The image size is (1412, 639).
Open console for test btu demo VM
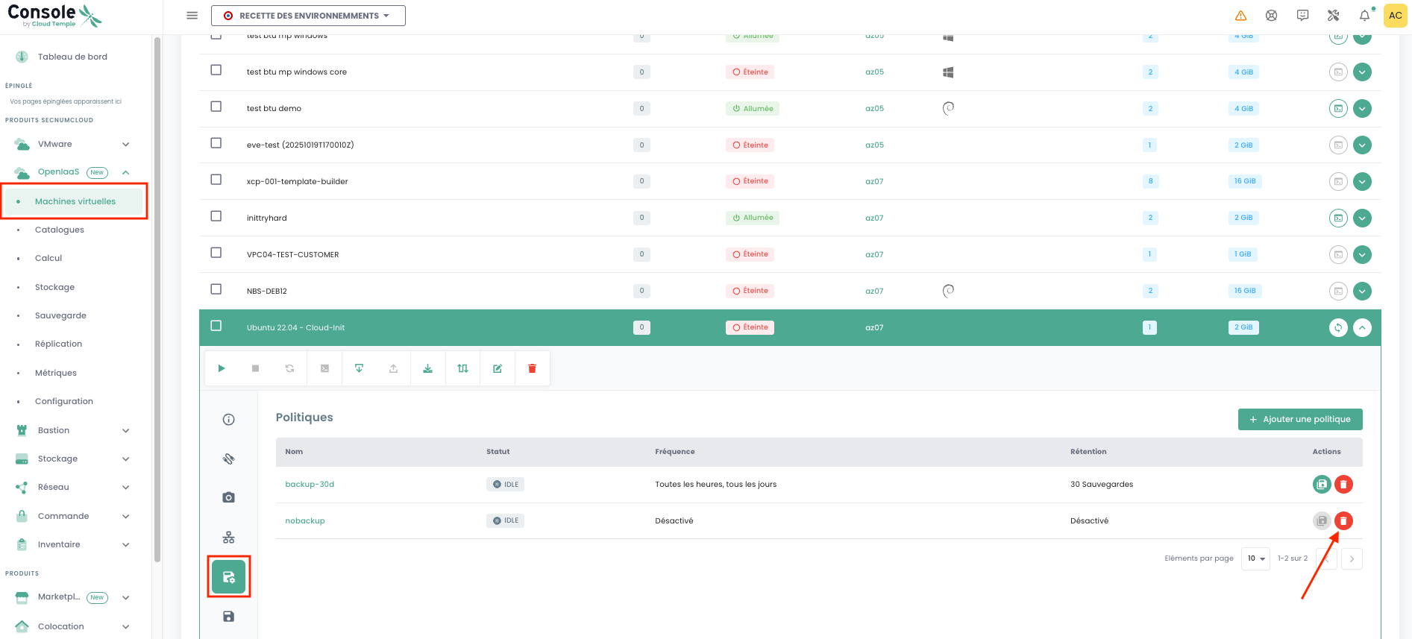[1338, 109]
